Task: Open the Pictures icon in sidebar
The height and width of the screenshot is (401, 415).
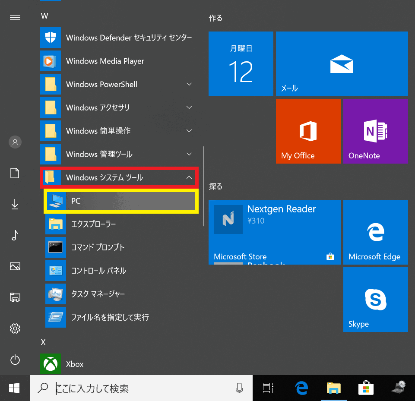Action: [x=15, y=266]
